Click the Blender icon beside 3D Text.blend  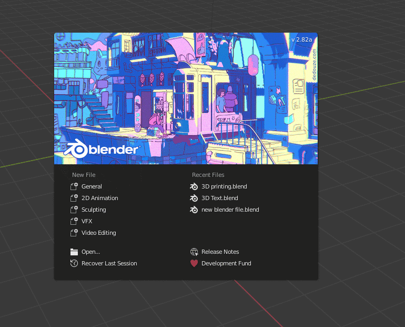tap(194, 198)
